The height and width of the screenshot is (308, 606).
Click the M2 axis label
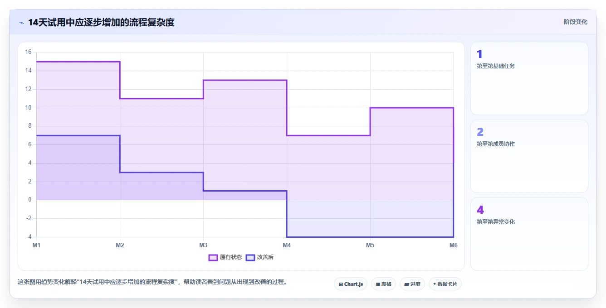click(120, 245)
